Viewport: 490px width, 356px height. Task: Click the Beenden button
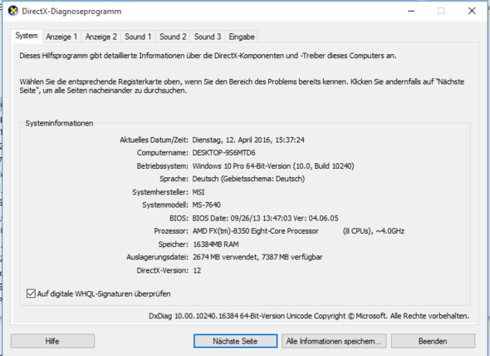pyautogui.click(x=433, y=341)
